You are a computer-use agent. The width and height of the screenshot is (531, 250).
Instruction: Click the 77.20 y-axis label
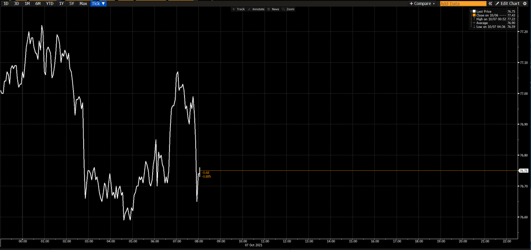[x=524, y=32]
